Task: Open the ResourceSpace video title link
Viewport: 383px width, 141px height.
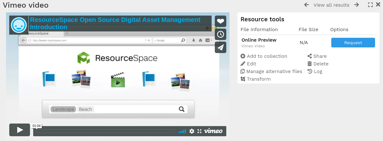Action: pos(115,23)
